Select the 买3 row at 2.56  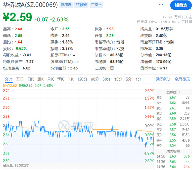pyautogui.click(x=173, y=135)
